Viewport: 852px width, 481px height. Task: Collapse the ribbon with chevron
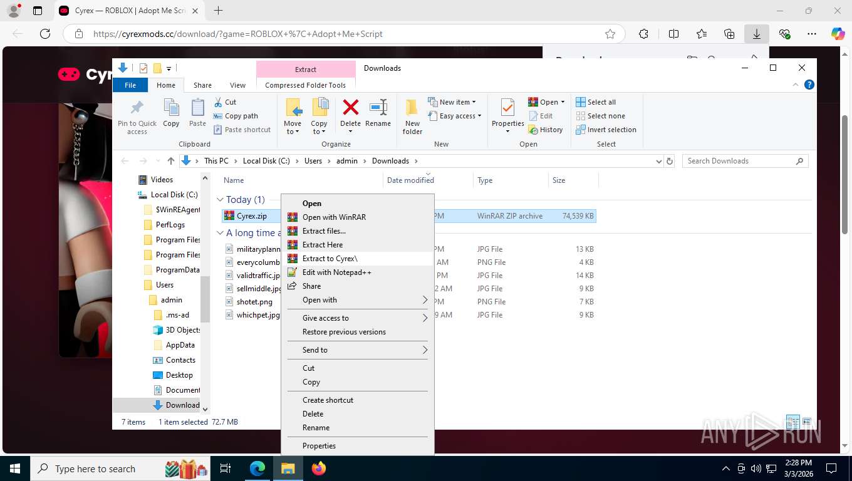[796, 85]
